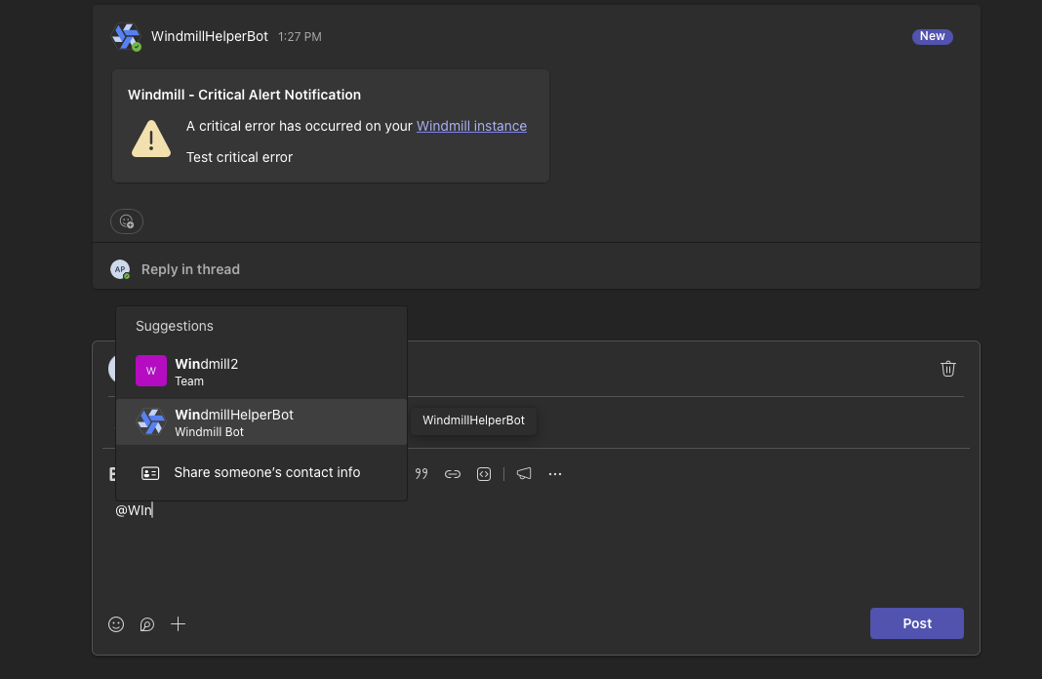Click the insert link icon
Viewport: 1042px width, 679px height.
pos(453,474)
